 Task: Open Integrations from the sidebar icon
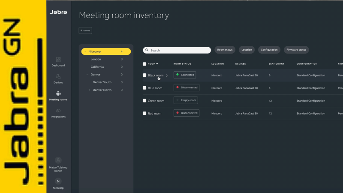click(58, 111)
